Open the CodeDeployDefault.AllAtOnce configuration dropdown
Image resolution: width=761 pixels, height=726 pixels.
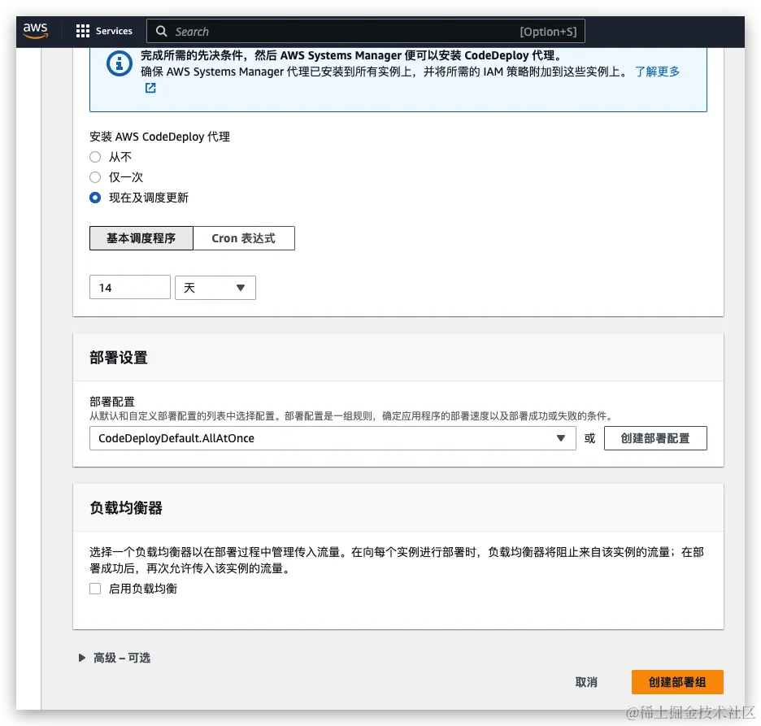coord(333,438)
